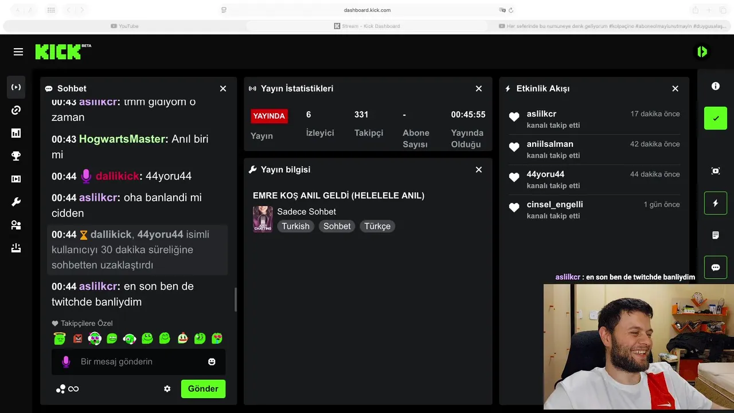Reload the page from the address bar
Image resolution: width=734 pixels, height=413 pixels.
click(511, 10)
